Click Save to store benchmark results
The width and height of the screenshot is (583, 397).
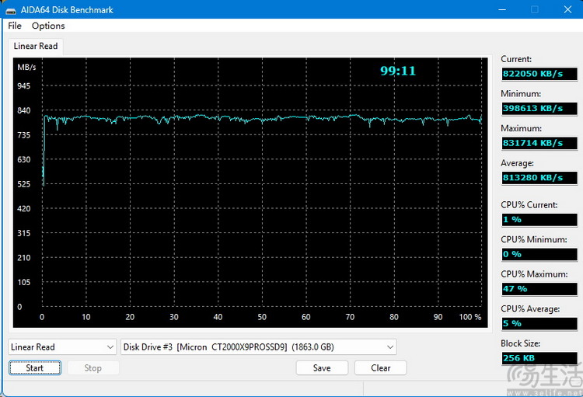coord(322,367)
